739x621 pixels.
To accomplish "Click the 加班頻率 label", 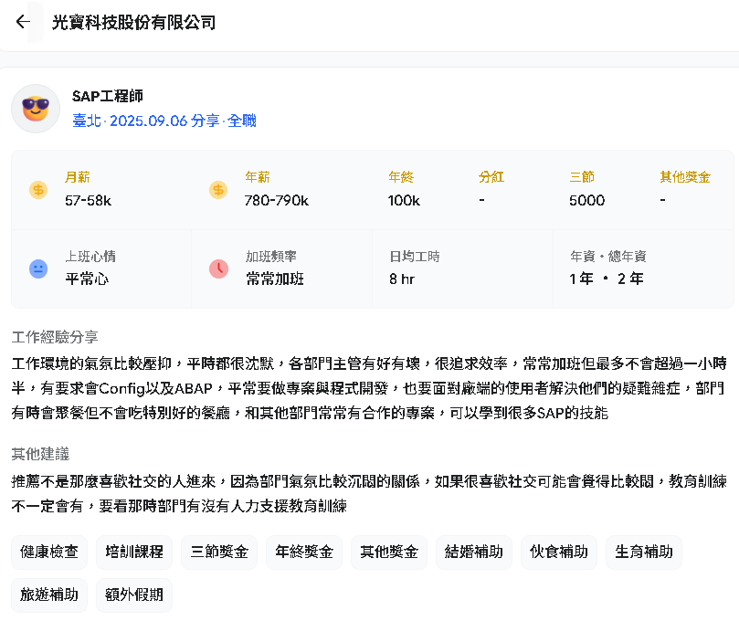I will [x=271, y=257].
